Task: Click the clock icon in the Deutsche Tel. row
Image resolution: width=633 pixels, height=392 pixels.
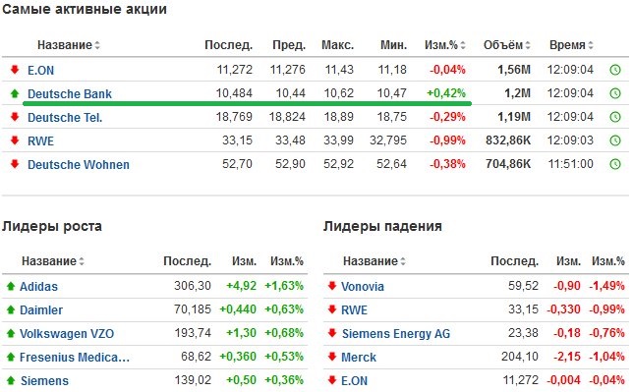Action: [615, 117]
